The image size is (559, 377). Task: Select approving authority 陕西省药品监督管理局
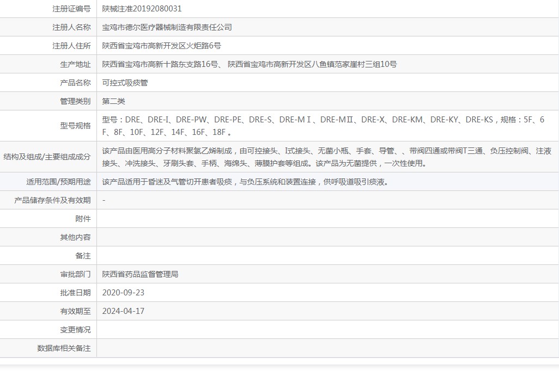(x=140, y=274)
